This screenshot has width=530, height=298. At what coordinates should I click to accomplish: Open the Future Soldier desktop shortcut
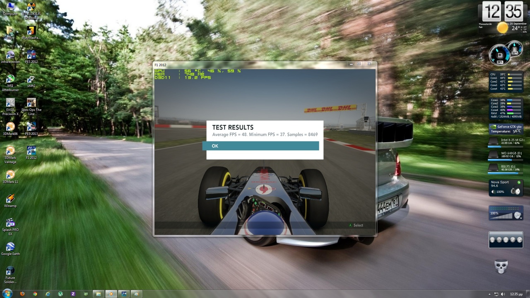tap(10, 275)
